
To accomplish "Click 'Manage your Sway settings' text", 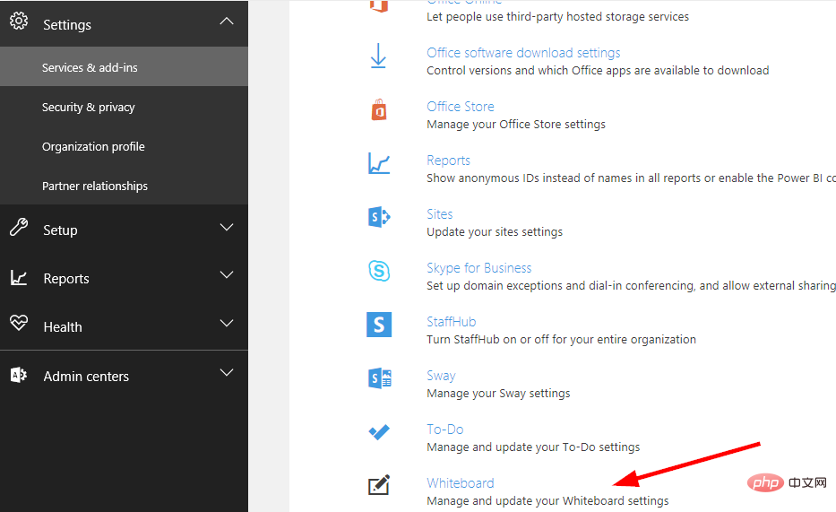I will click(x=498, y=394).
